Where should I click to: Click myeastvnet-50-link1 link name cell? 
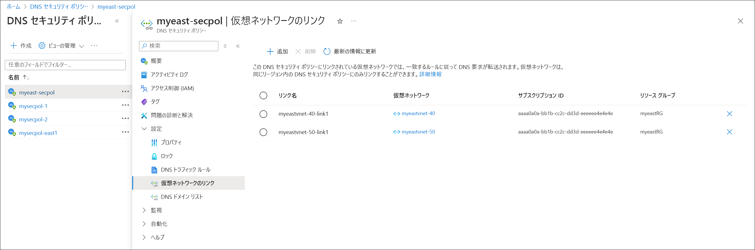coord(303,132)
